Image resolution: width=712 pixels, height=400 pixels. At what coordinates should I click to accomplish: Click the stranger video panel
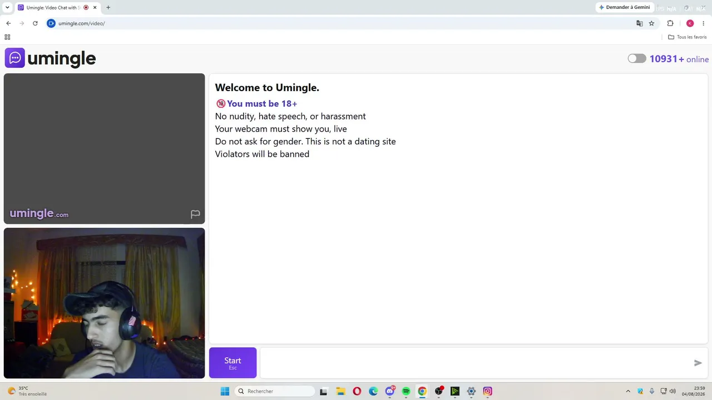pos(104,148)
